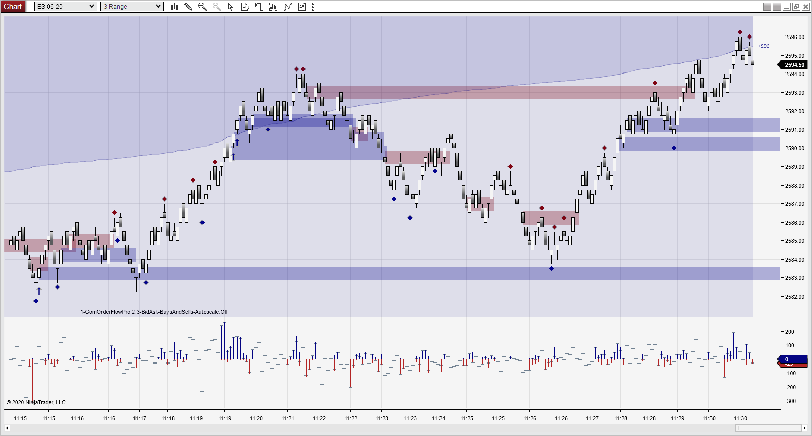812x436 pixels.
Task: Click the -300 delta axis label
Action: point(790,401)
